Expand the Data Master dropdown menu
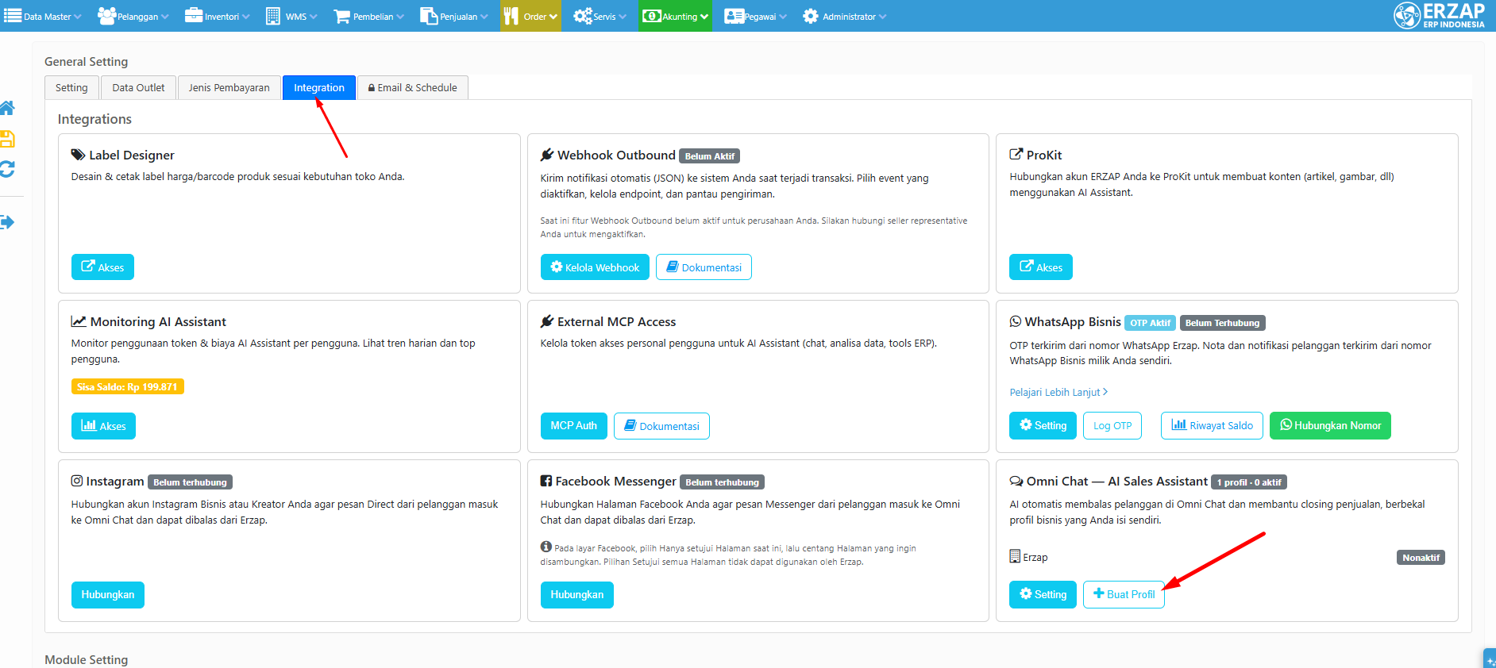Screen dimensions: 1496x668 pos(43,16)
